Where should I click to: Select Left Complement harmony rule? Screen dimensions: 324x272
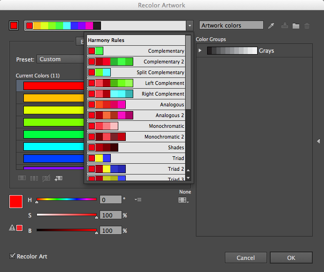(136, 83)
